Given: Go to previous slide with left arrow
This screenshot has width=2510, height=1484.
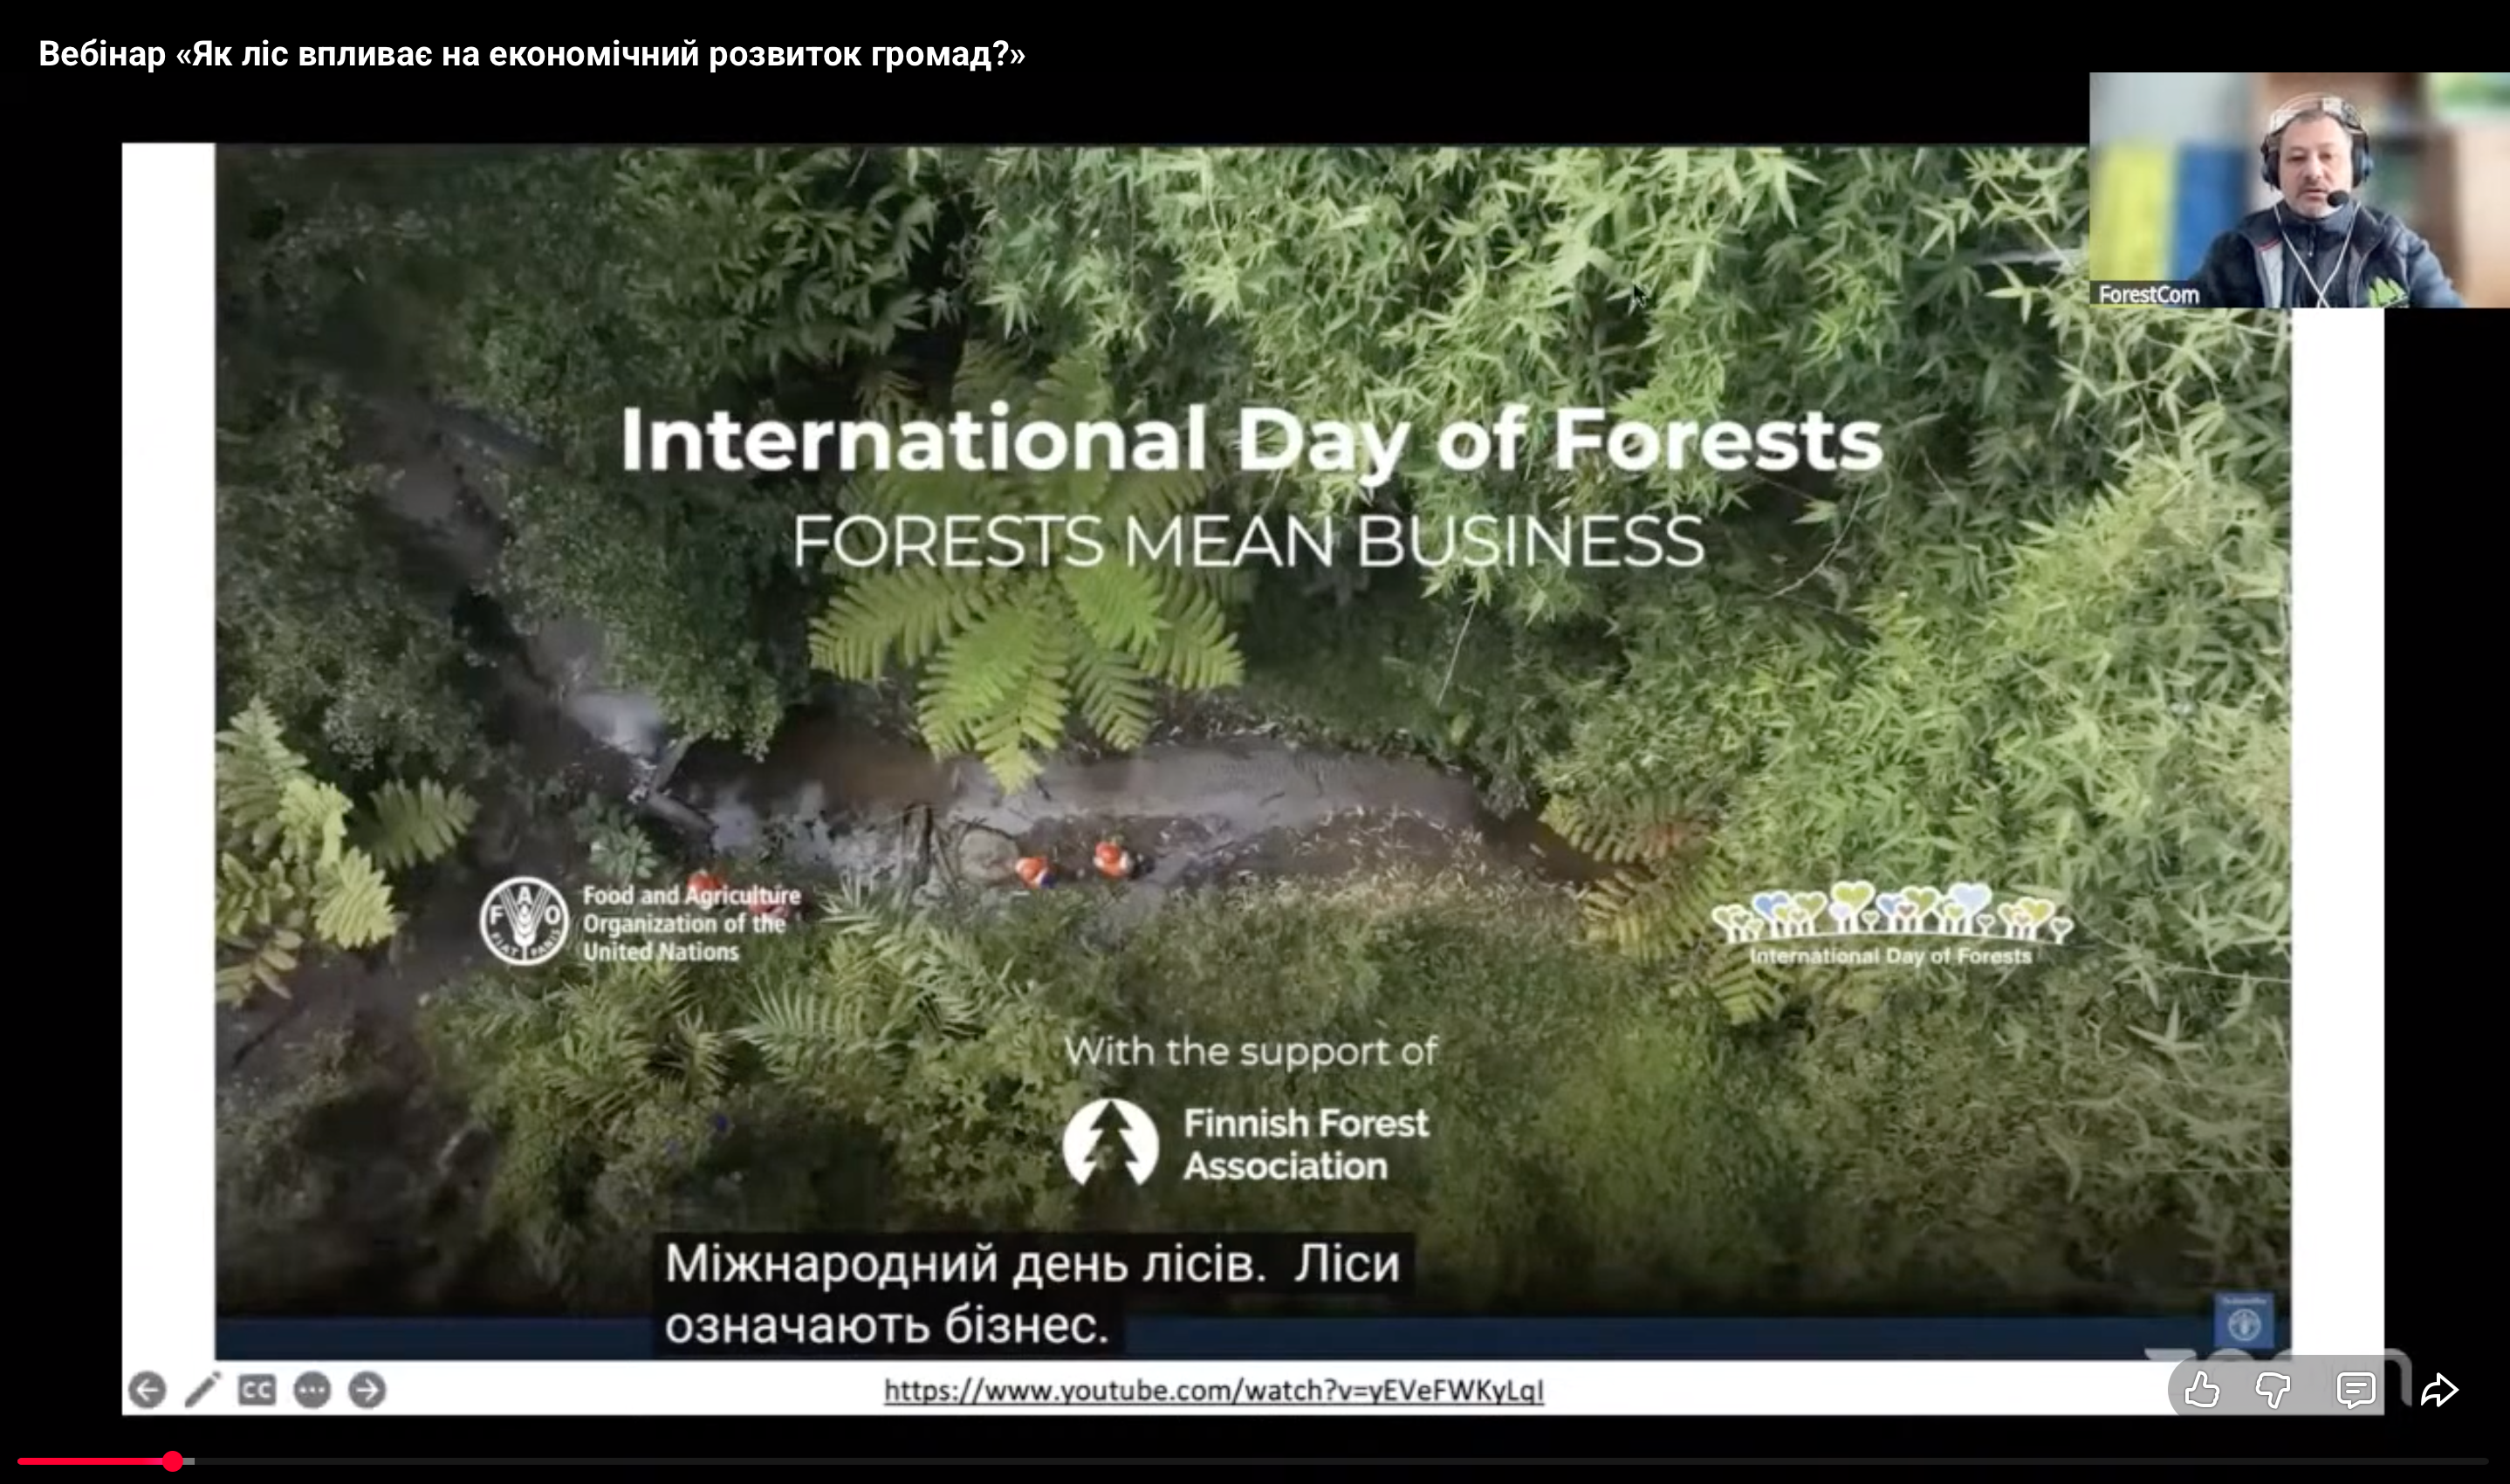Looking at the screenshot, I should (x=147, y=1390).
